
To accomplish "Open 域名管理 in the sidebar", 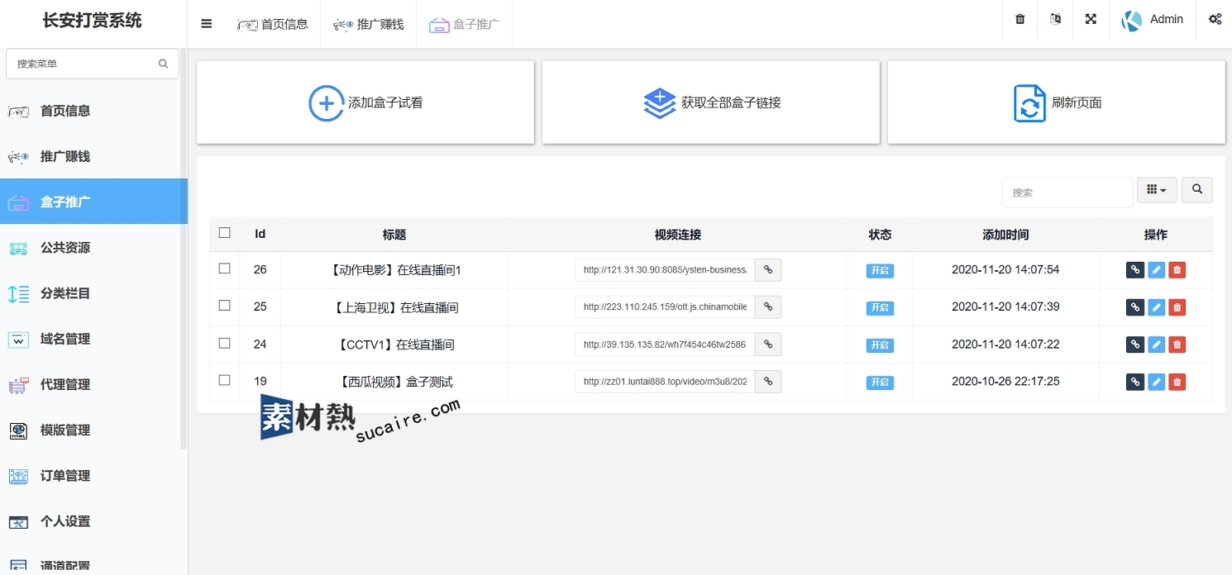I will 93,339.
